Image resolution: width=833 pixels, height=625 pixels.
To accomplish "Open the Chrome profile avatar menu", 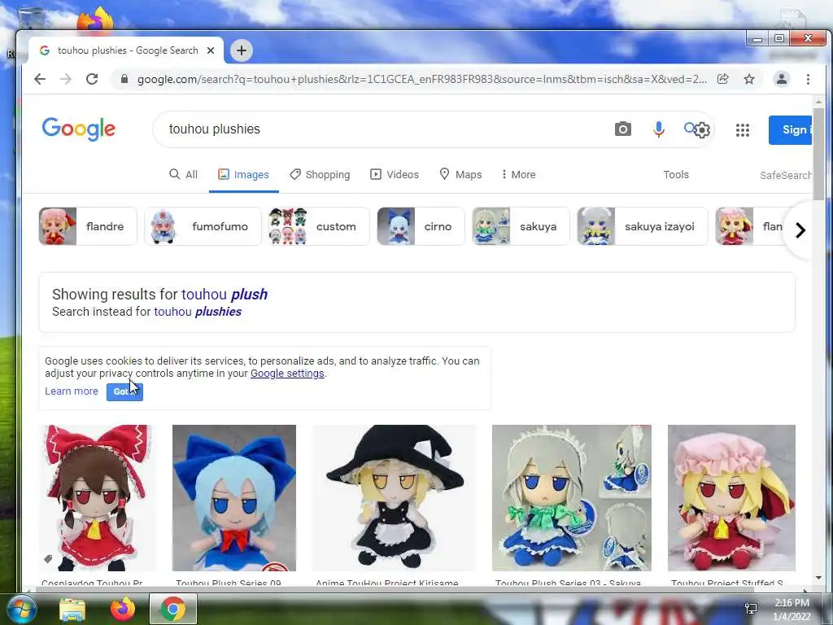I will coord(782,79).
